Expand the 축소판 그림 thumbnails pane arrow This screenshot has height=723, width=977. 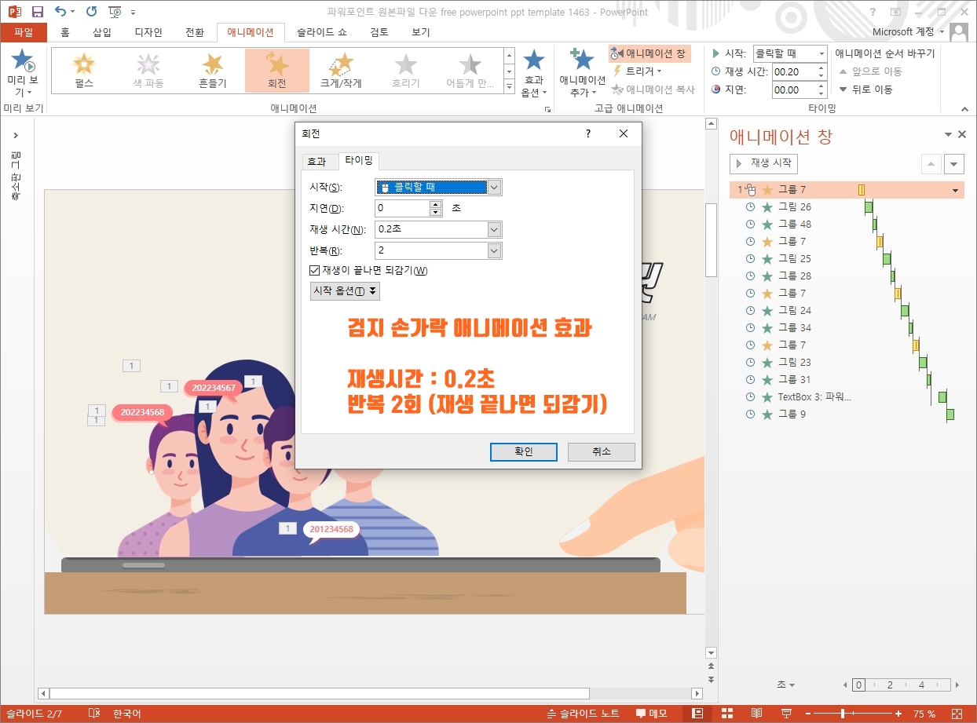point(16,135)
